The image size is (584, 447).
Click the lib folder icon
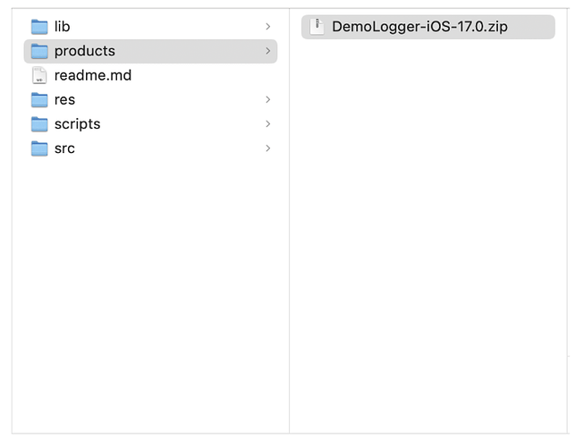tap(39, 27)
